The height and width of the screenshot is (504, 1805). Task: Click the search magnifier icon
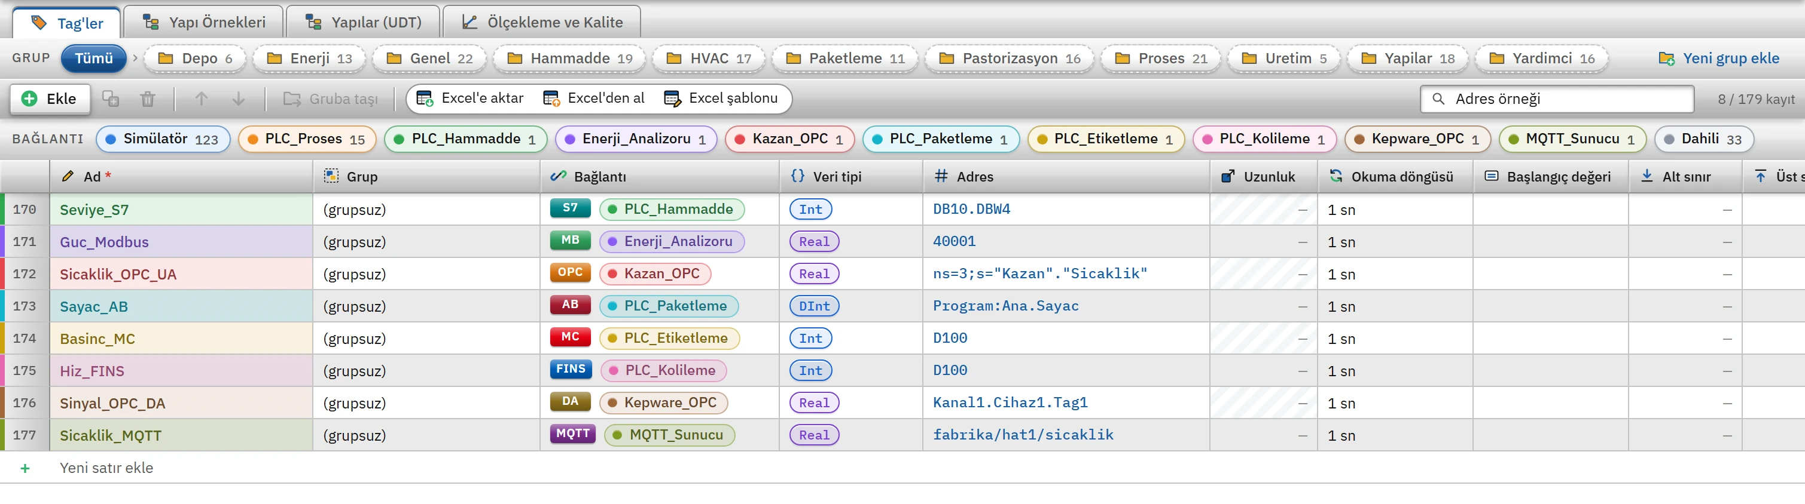coord(1438,99)
